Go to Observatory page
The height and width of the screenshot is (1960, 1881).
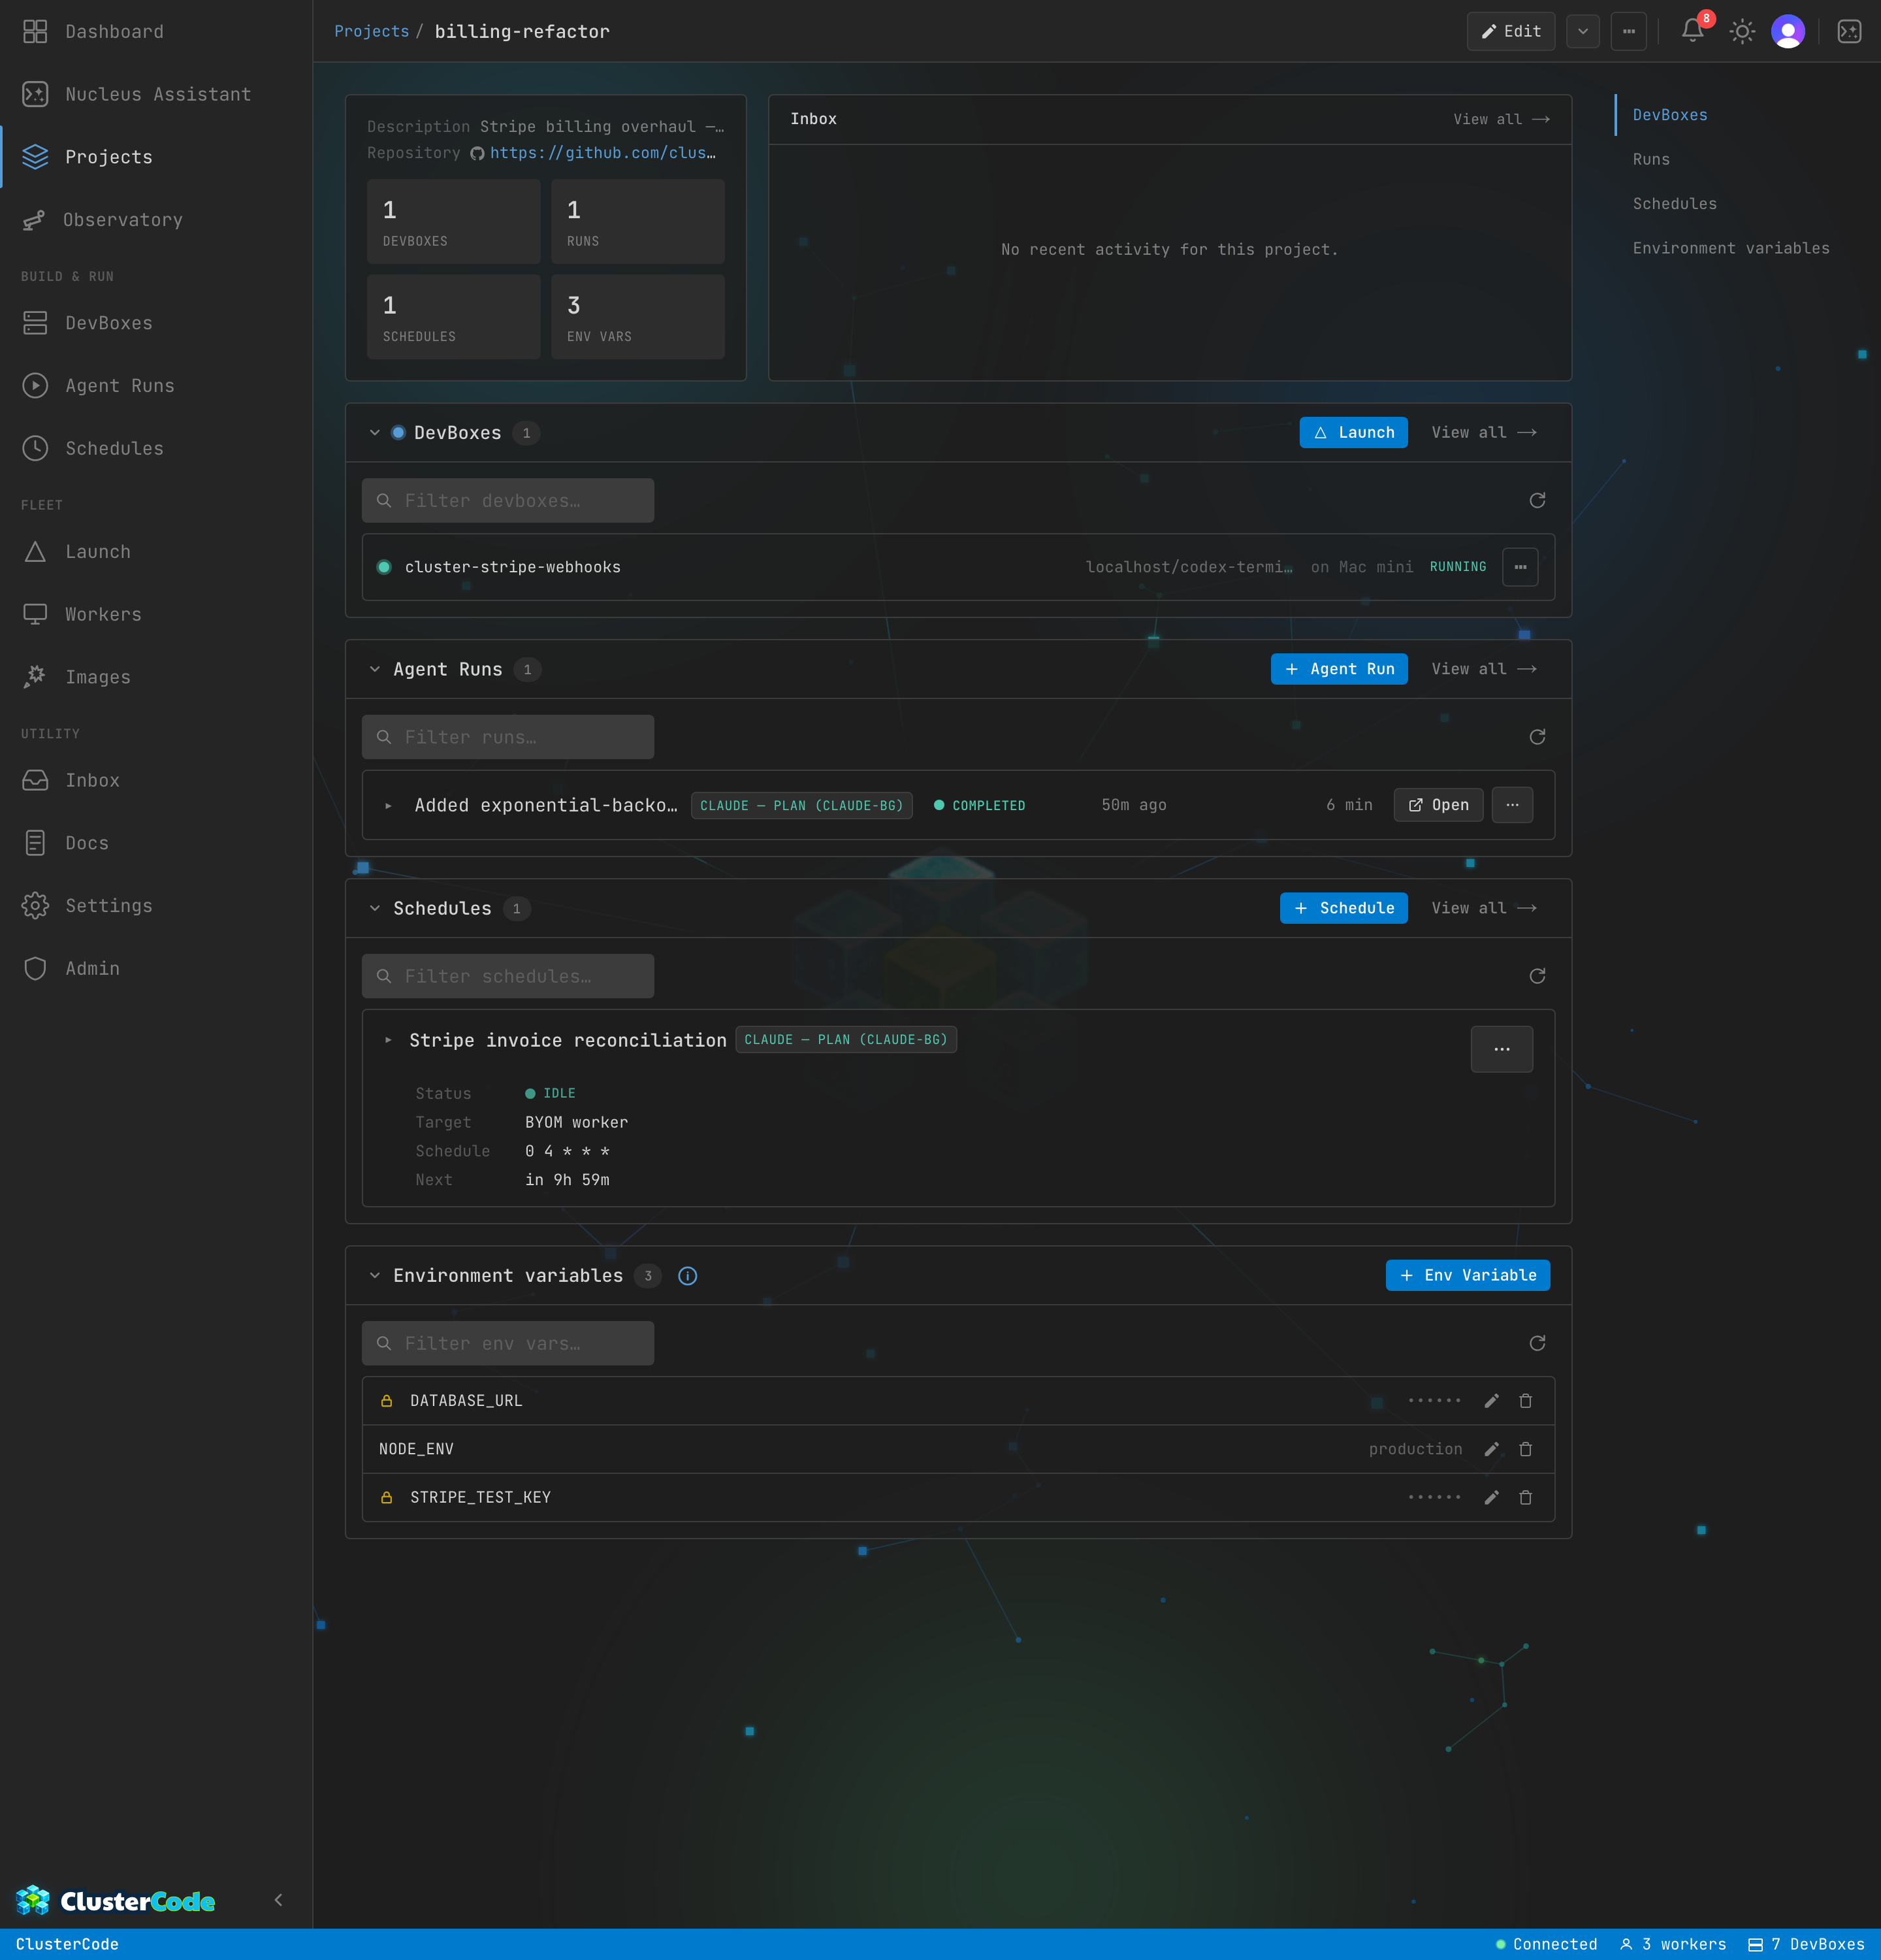click(156, 220)
